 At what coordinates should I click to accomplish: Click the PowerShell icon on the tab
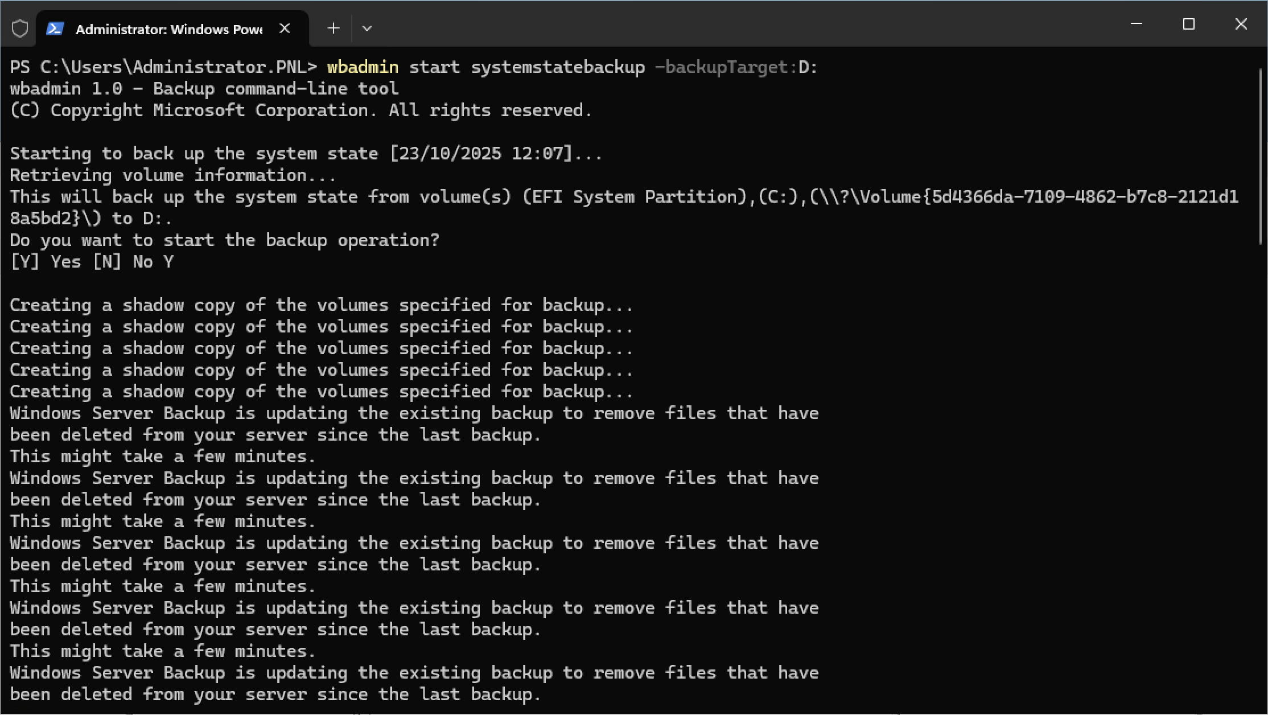coord(55,28)
